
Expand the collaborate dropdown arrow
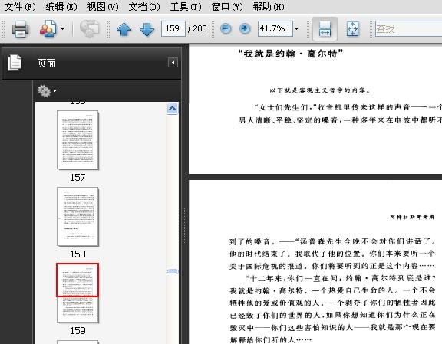point(63,28)
